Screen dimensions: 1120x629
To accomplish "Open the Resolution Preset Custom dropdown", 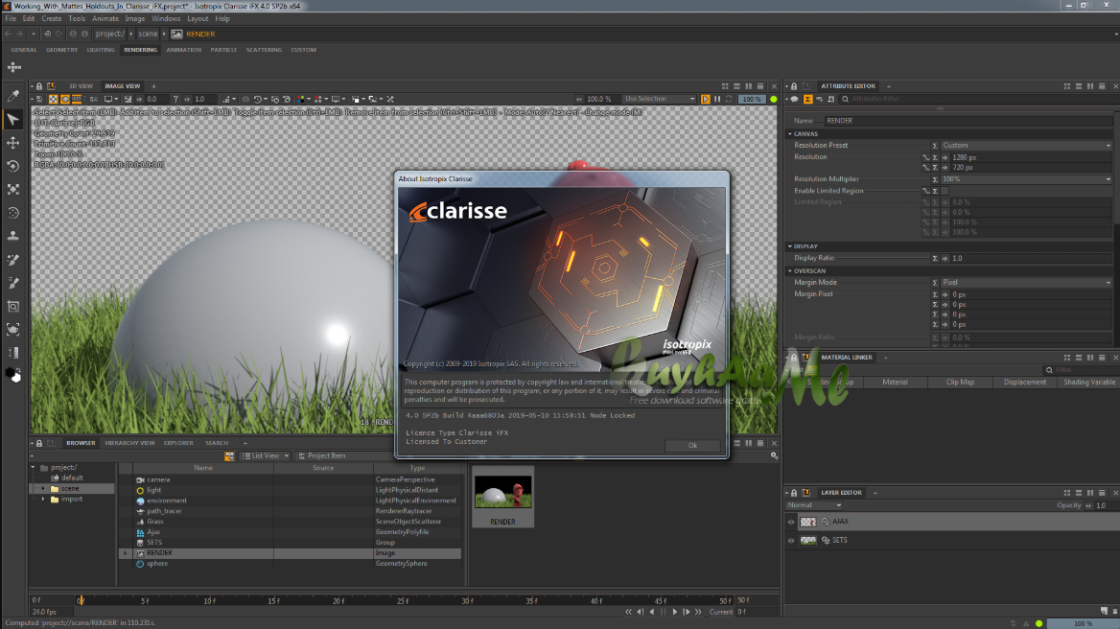I will (1026, 145).
